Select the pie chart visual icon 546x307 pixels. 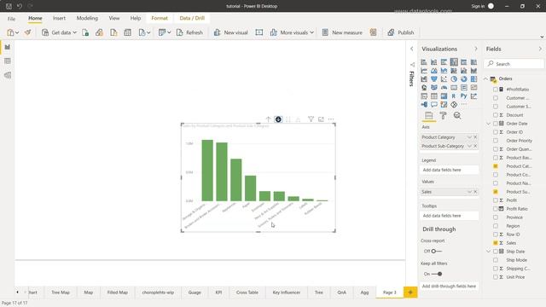[454, 79]
